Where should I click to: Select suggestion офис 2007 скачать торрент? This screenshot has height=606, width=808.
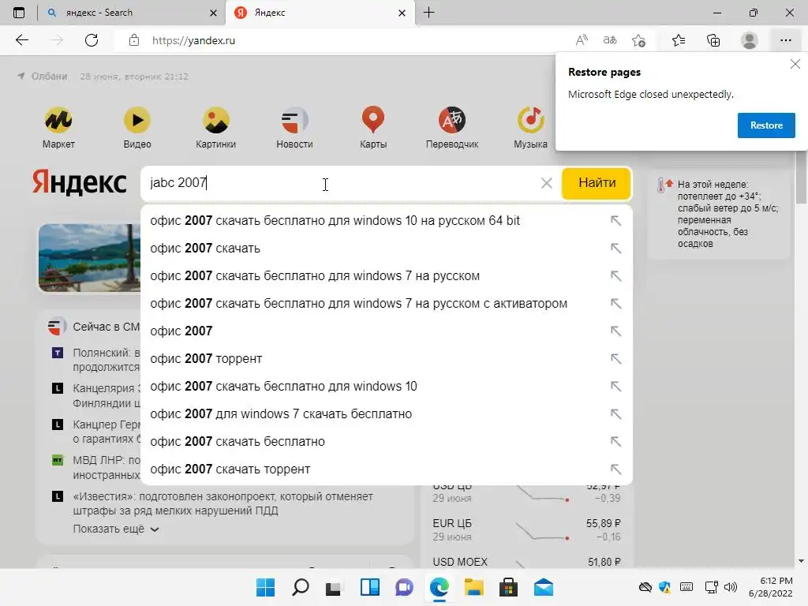click(387, 469)
